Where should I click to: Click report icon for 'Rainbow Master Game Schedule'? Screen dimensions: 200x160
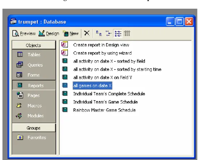click(x=64, y=110)
